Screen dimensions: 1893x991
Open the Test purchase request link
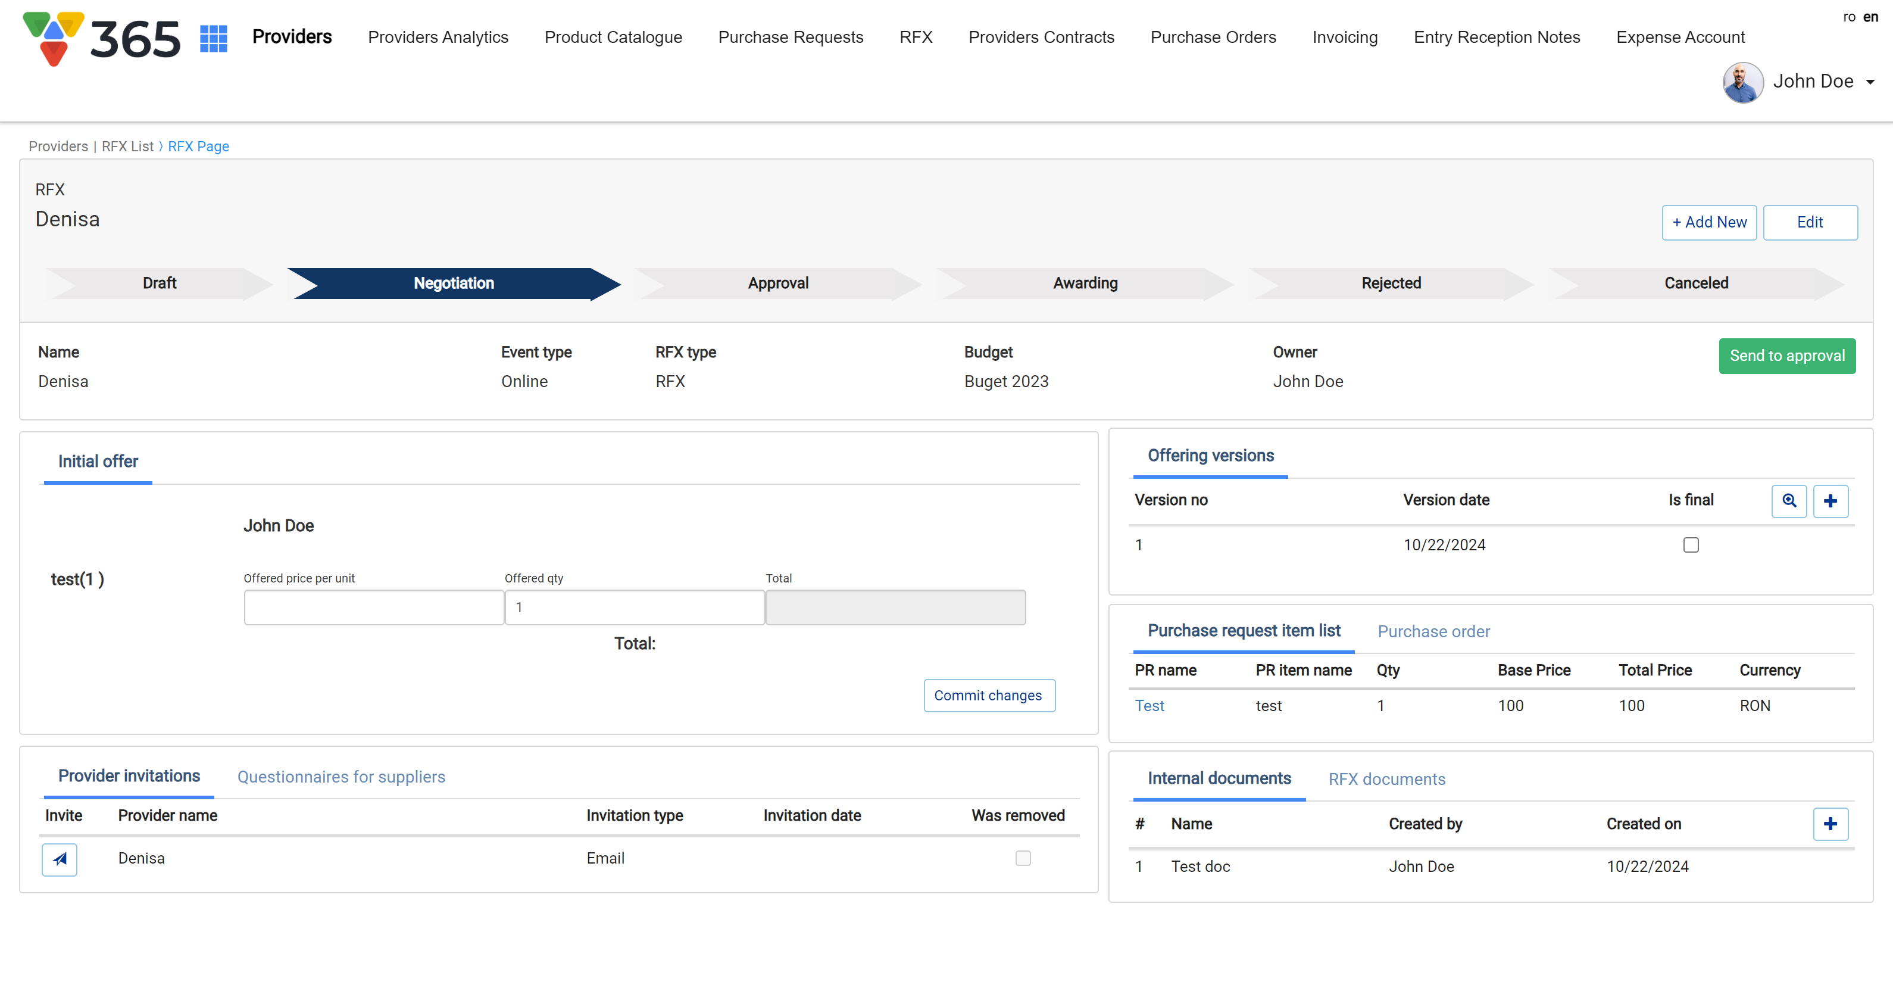pyautogui.click(x=1149, y=706)
